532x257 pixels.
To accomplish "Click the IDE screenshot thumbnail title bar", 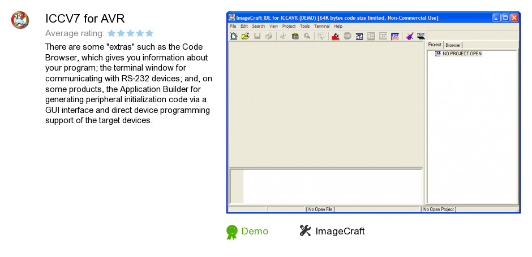I will coord(373,18).
